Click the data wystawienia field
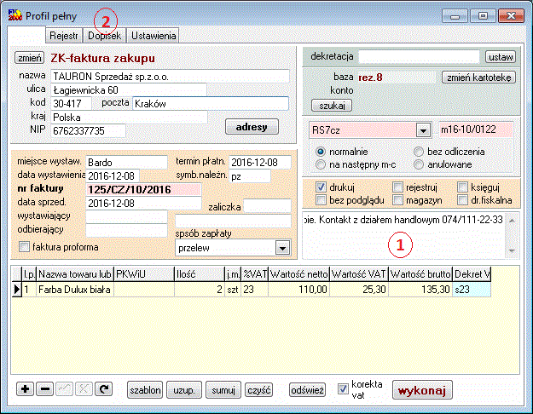The image size is (533, 414). point(113,176)
